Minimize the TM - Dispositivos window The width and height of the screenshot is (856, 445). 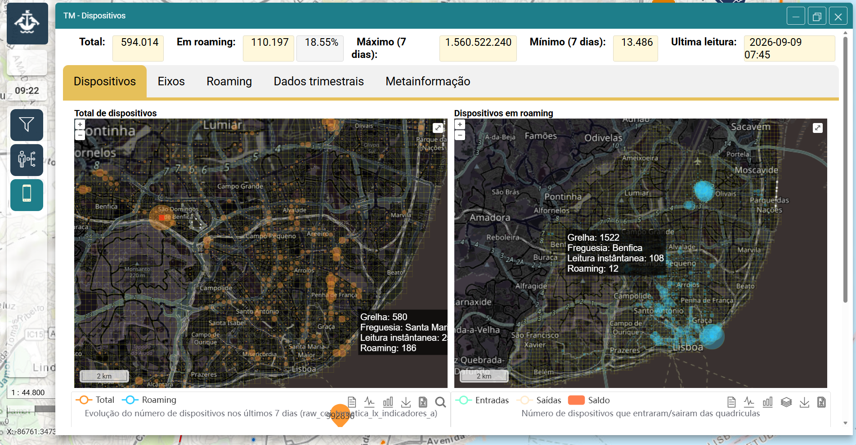click(x=796, y=16)
